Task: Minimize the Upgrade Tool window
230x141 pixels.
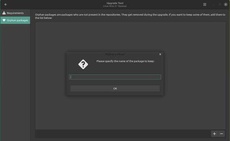Action: click(x=213, y=5)
